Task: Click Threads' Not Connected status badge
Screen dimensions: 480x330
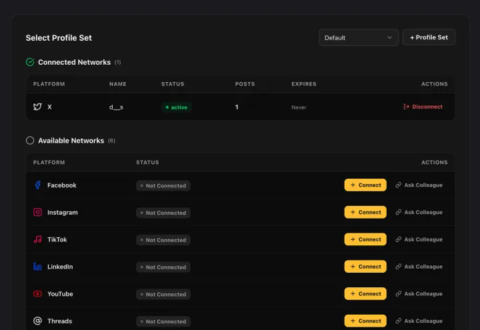Action: [x=163, y=321]
